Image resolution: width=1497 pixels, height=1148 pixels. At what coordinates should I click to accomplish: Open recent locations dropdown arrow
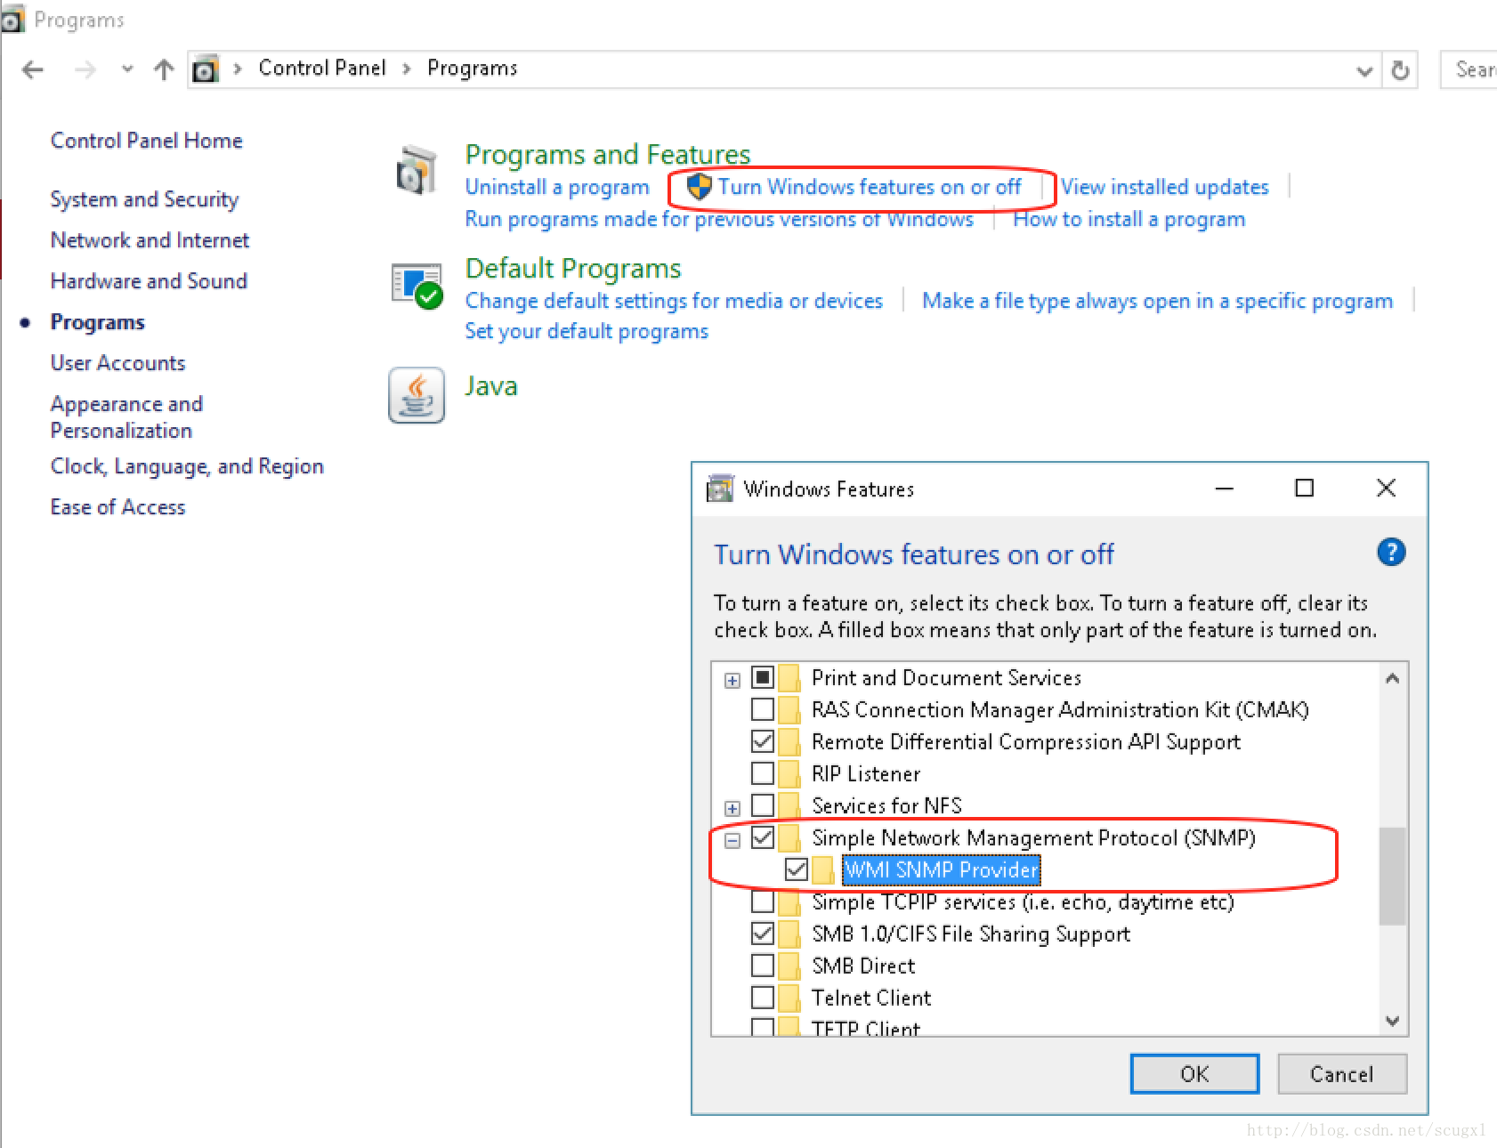127,69
